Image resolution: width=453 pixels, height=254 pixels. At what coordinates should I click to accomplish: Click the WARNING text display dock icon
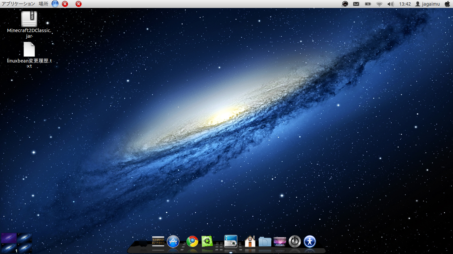[x=158, y=241]
